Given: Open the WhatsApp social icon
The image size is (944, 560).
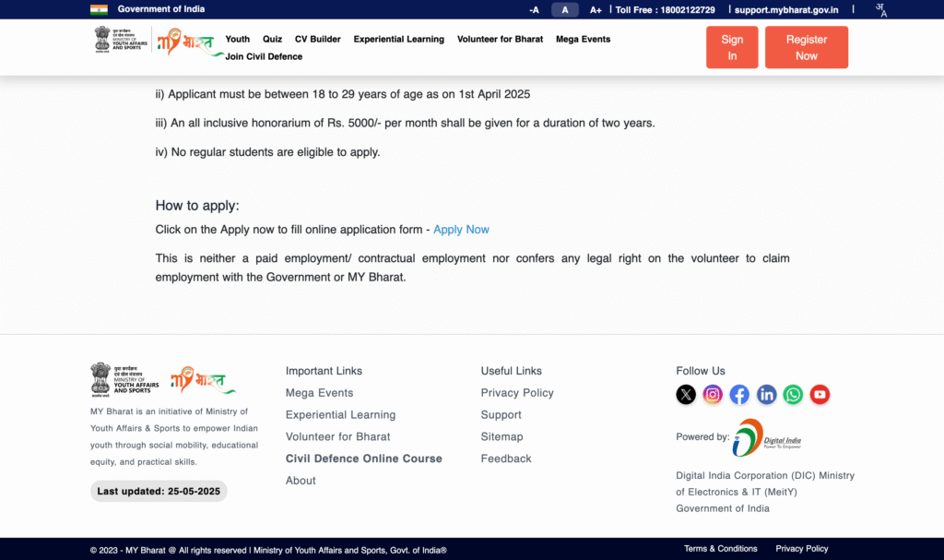Looking at the screenshot, I should (793, 395).
